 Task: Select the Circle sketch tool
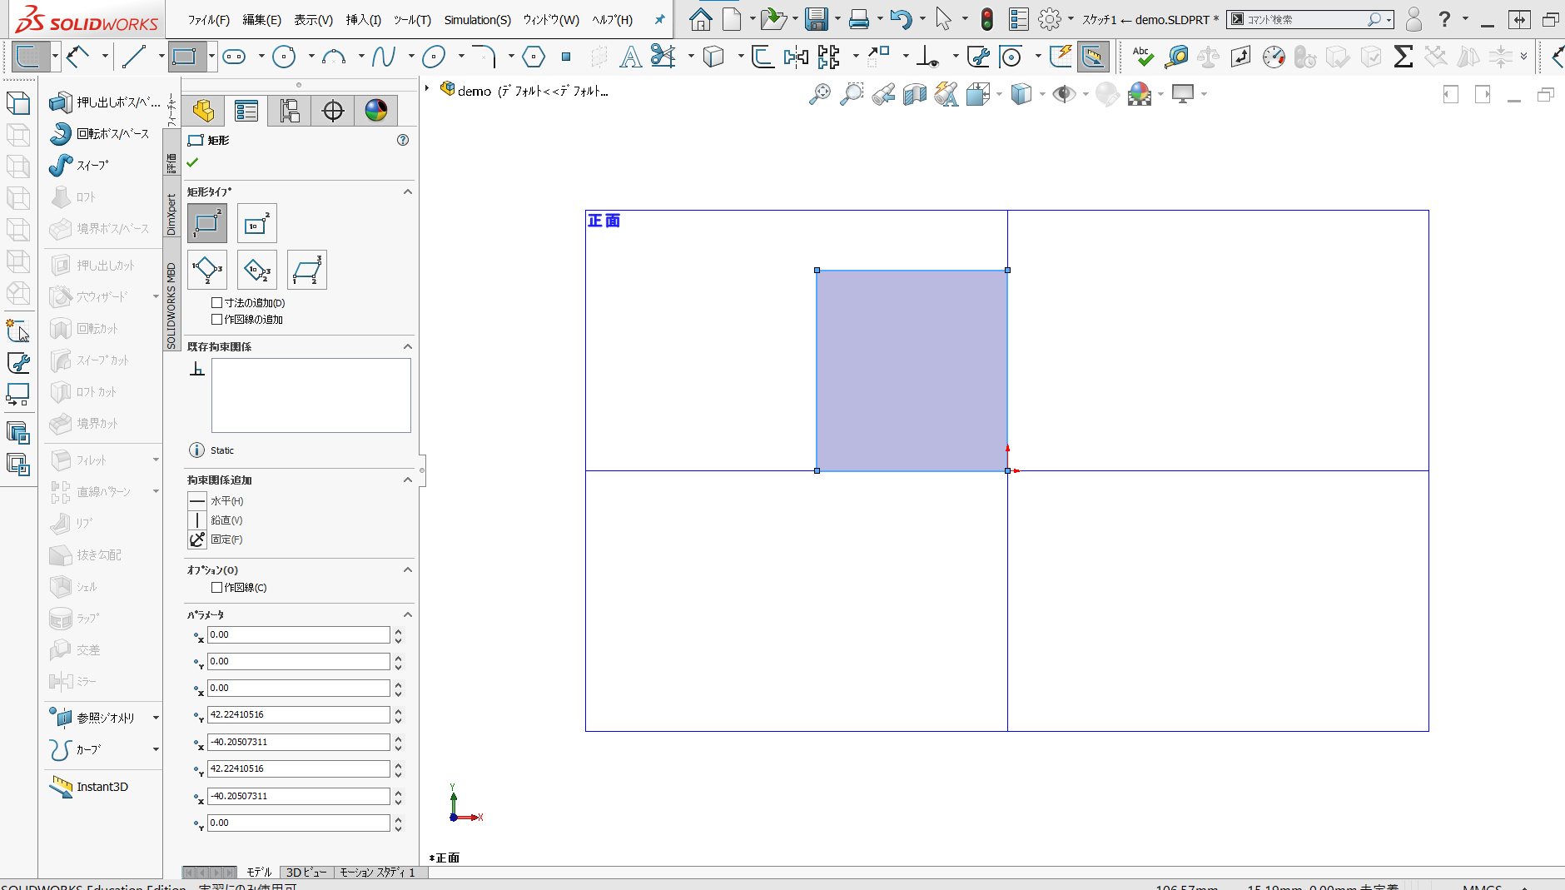[285, 57]
